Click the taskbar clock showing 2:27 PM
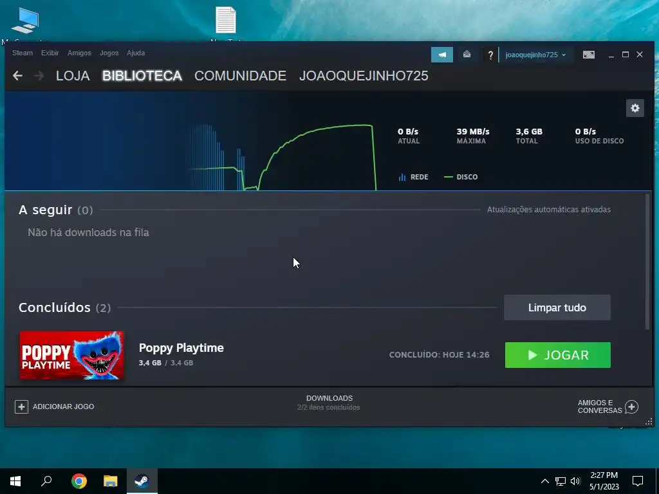659x494 pixels. [x=604, y=481]
